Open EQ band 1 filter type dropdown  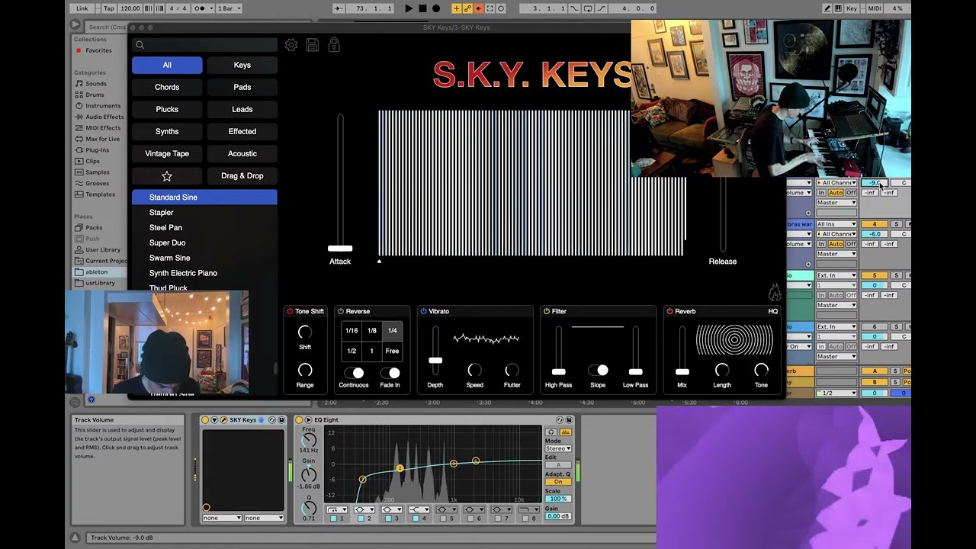(x=337, y=509)
